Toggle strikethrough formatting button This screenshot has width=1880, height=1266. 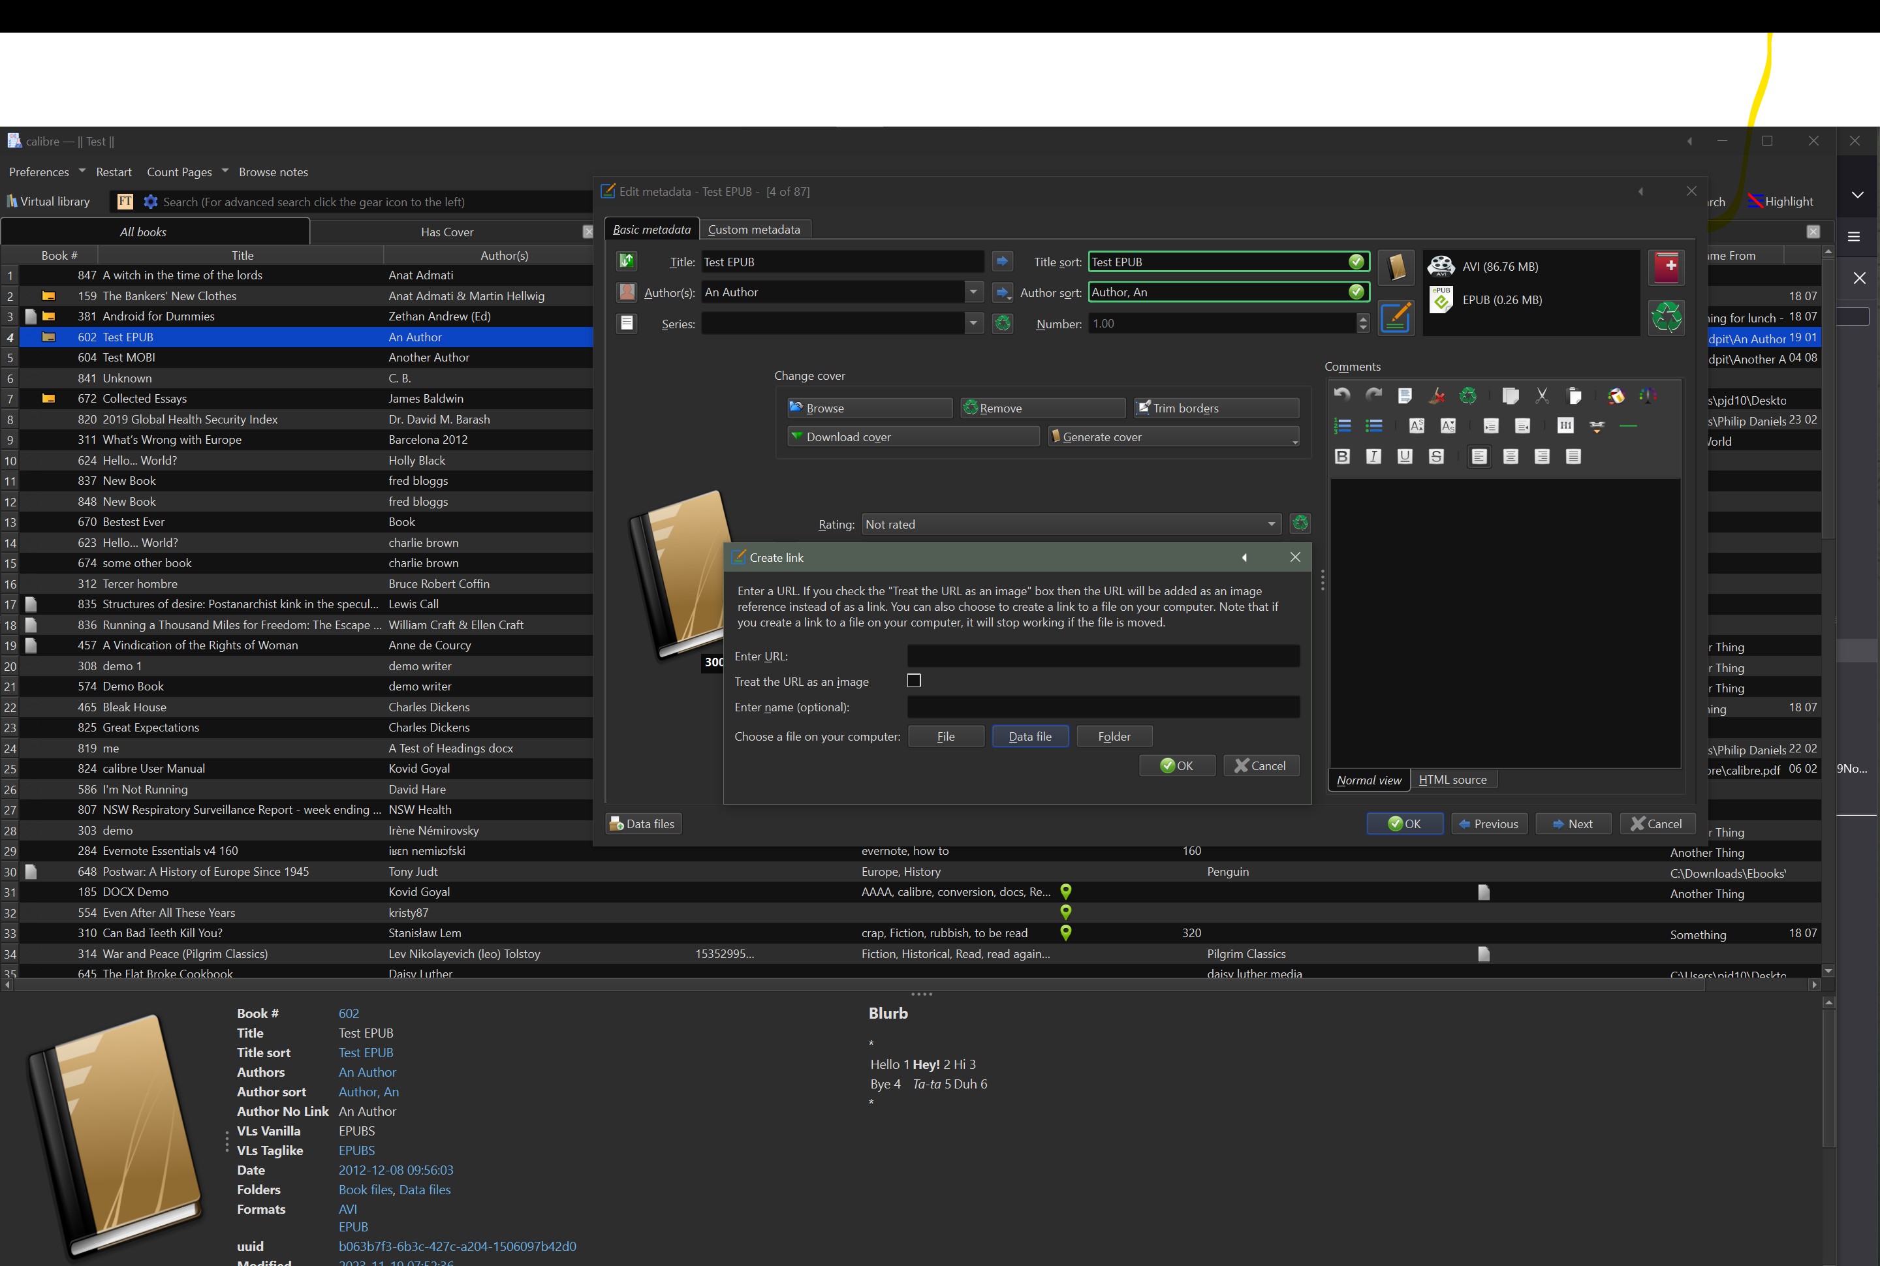(x=1436, y=457)
